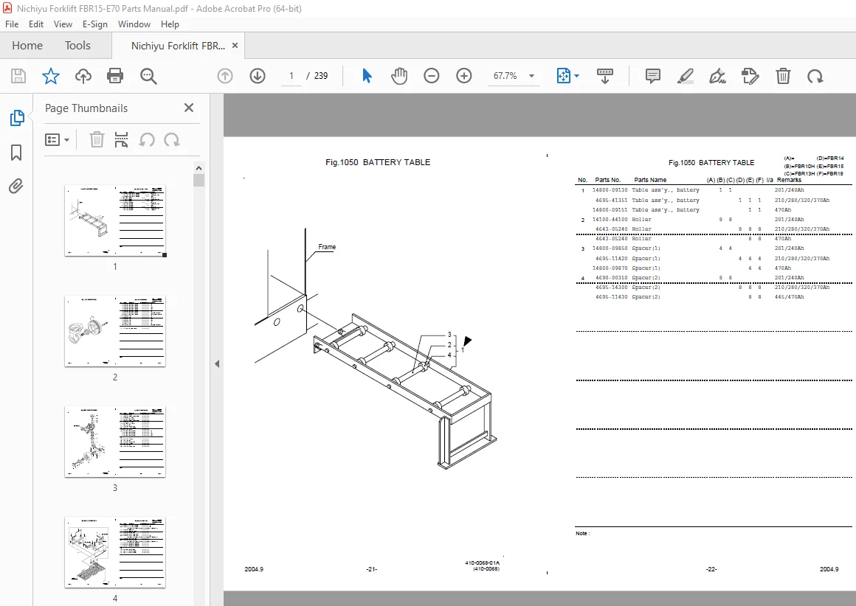Click the print pages icon in thumbnails panel
The width and height of the screenshot is (856, 606).
click(121, 139)
